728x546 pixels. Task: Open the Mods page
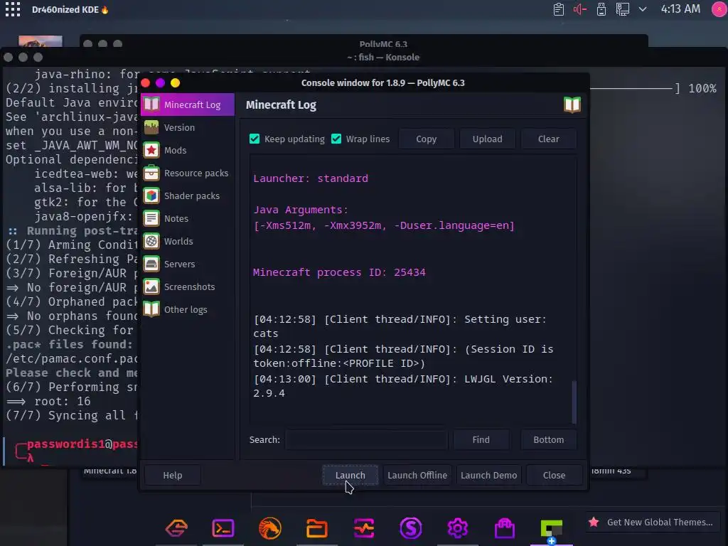pyautogui.click(x=188, y=150)
